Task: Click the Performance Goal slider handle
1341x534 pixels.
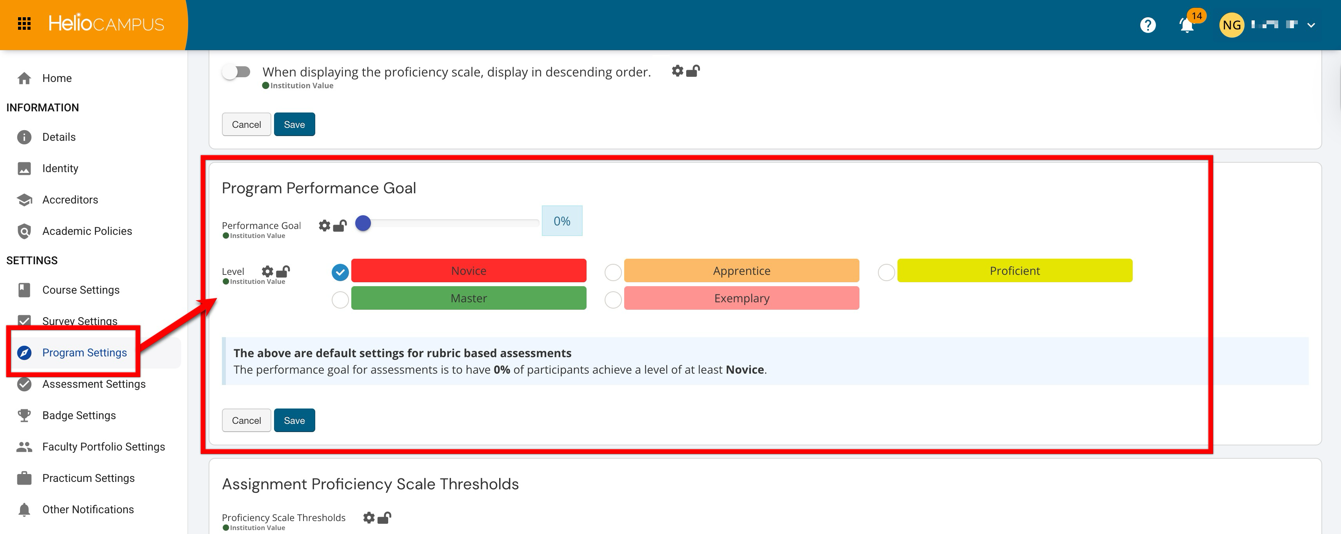Action: 363,223
